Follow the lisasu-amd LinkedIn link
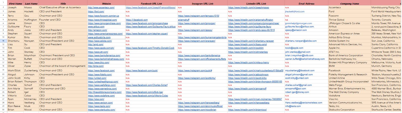Image resolution: width=402 pixels, height=113 pixels. pyautogui.click(x=247, y=44)
